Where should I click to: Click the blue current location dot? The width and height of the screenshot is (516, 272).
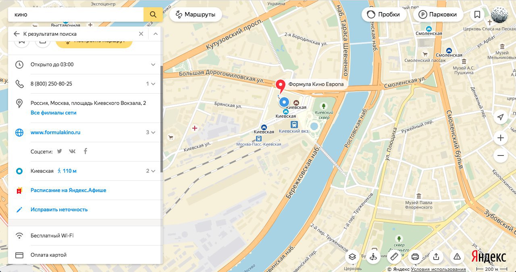[x=284, y=102]
